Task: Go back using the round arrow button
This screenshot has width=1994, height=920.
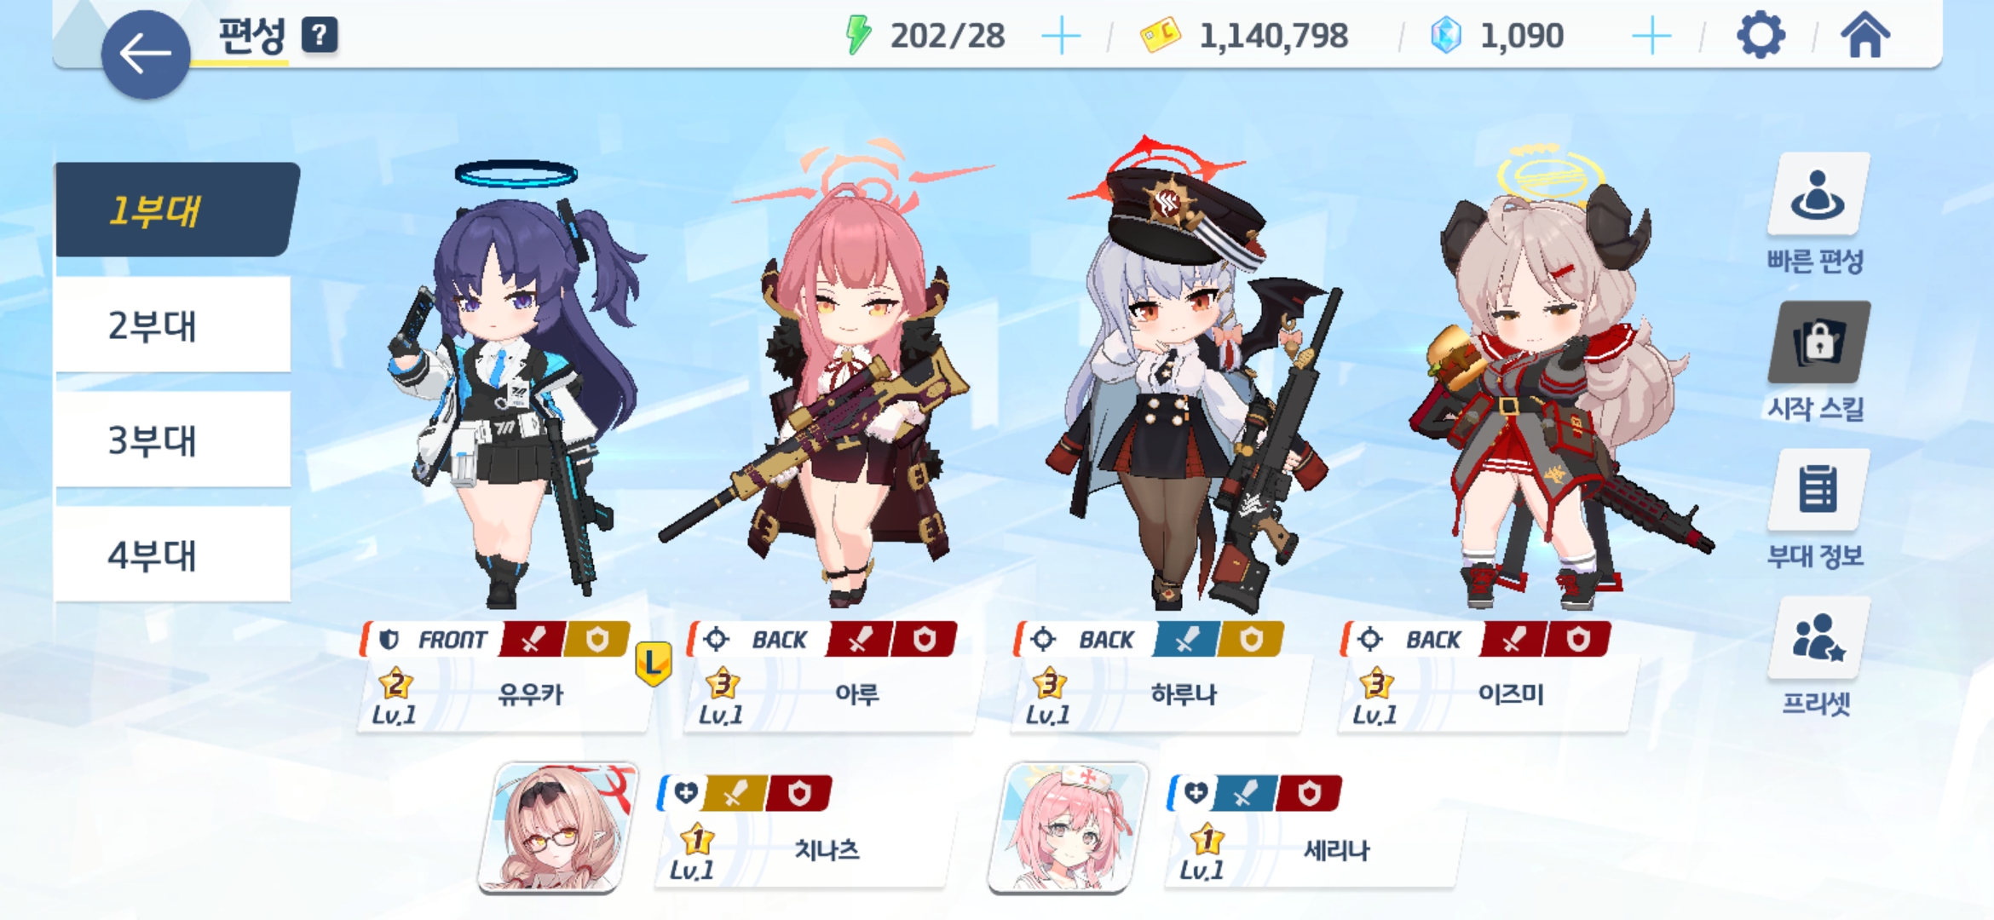Action: 146,55
